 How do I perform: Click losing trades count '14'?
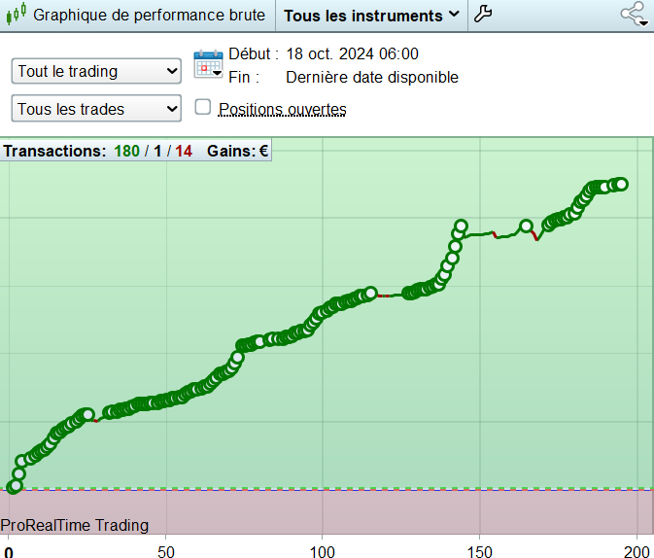(x=184, y=151)
